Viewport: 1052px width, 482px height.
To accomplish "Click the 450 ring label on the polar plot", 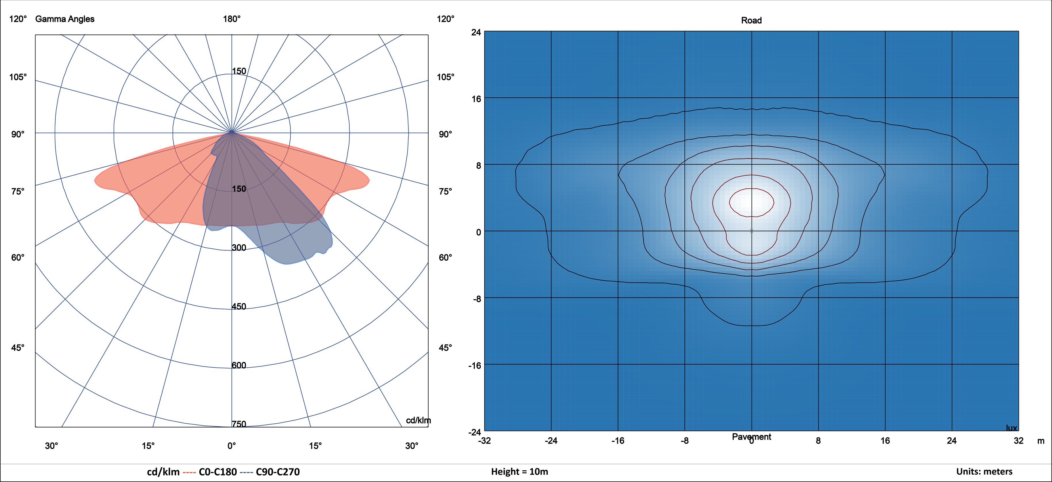I will pyautogui.click(x=239, y=306).
